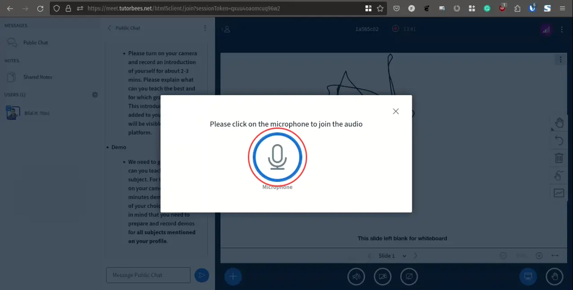573x290 pixels.
Task: Toggle the speaker audio button
Action: click(x=356, y=277)
